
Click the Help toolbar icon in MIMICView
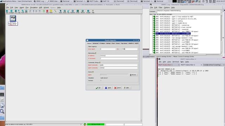[93, 12]
